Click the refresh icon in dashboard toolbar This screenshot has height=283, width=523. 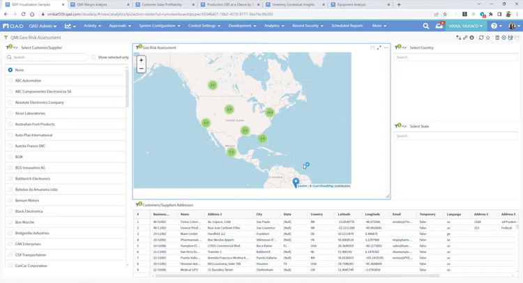[x=480, y=38]
